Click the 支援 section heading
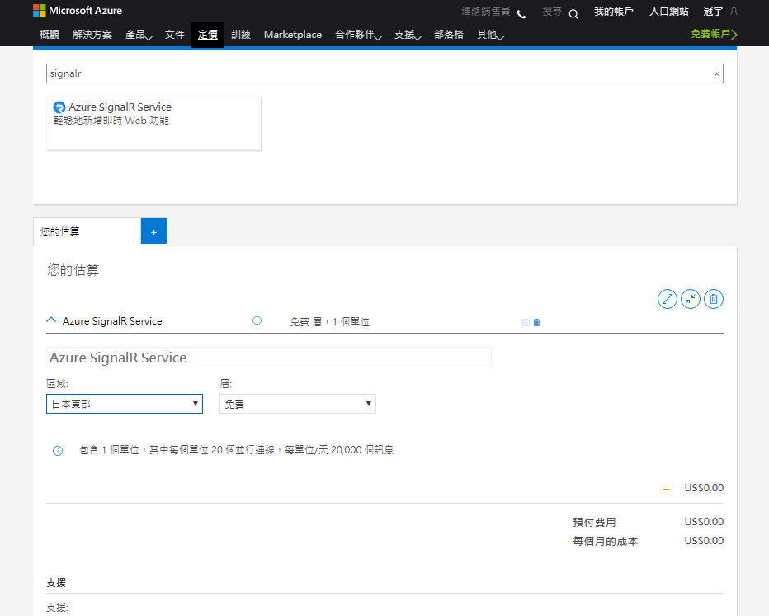The height and width of the screenshot is (616, 769). pos(56,583)
